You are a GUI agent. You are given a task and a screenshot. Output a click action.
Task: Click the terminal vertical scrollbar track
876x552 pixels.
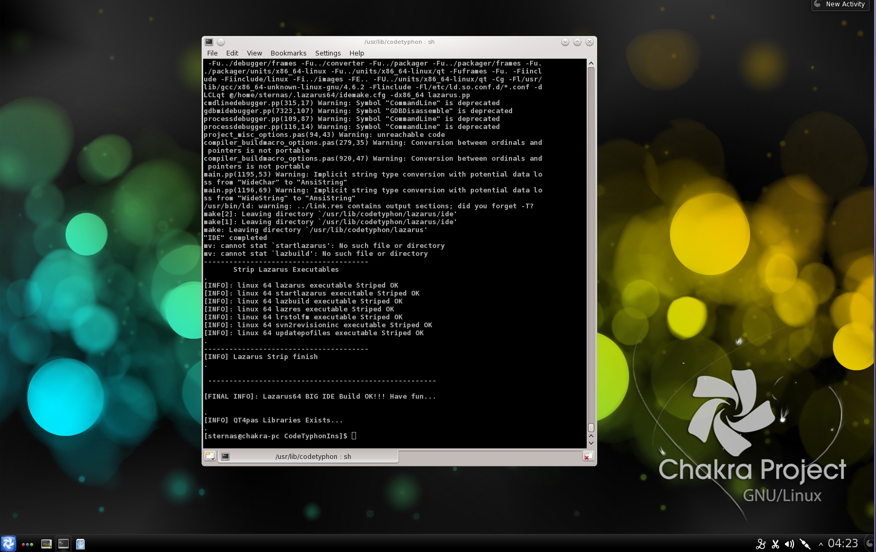click(591, 249)
